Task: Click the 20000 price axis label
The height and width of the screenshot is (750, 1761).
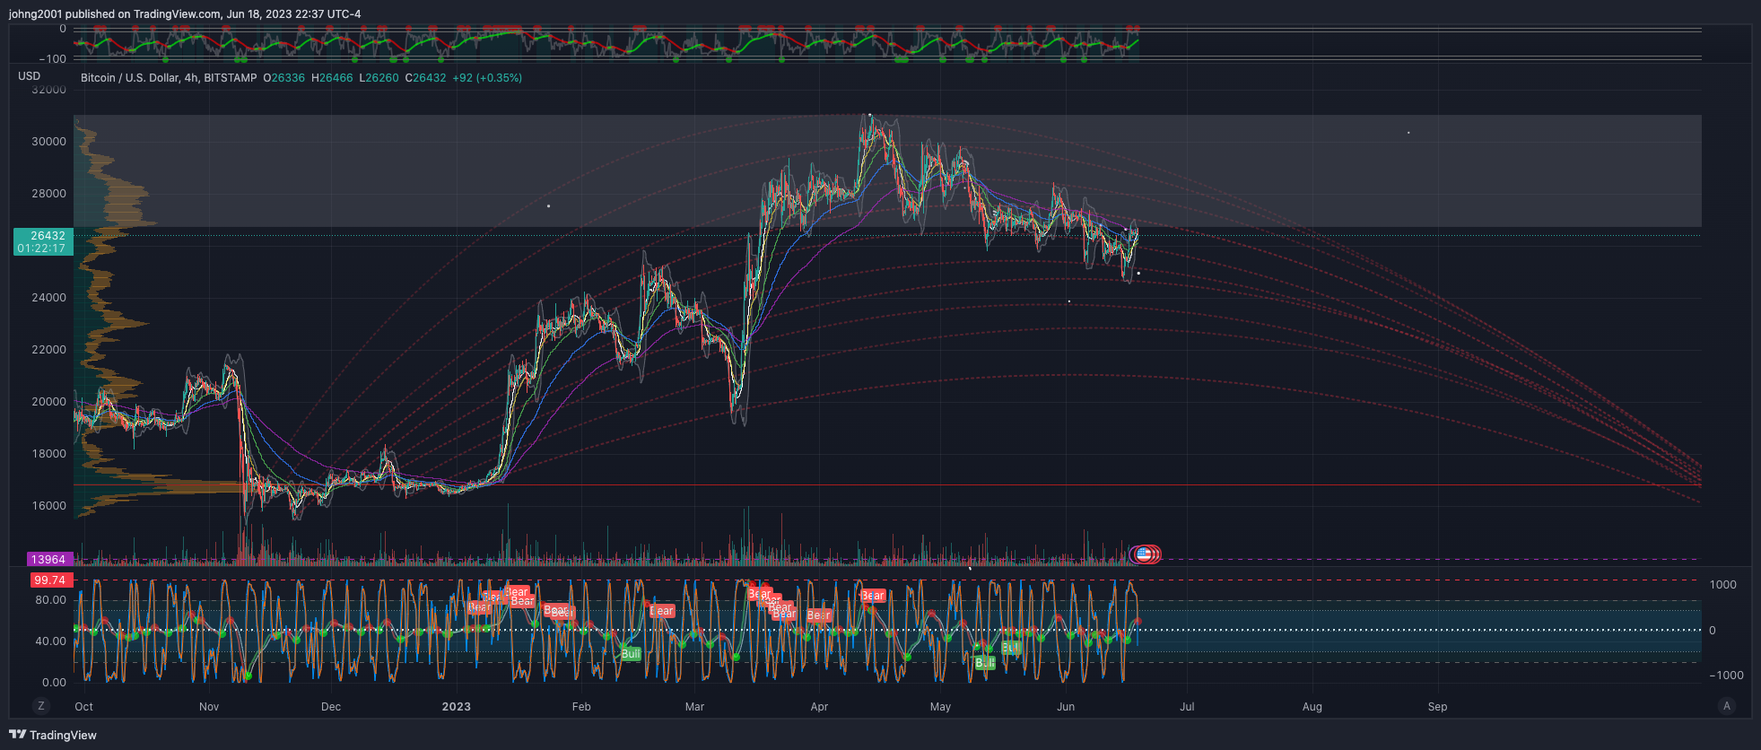Action: (49, 402)
